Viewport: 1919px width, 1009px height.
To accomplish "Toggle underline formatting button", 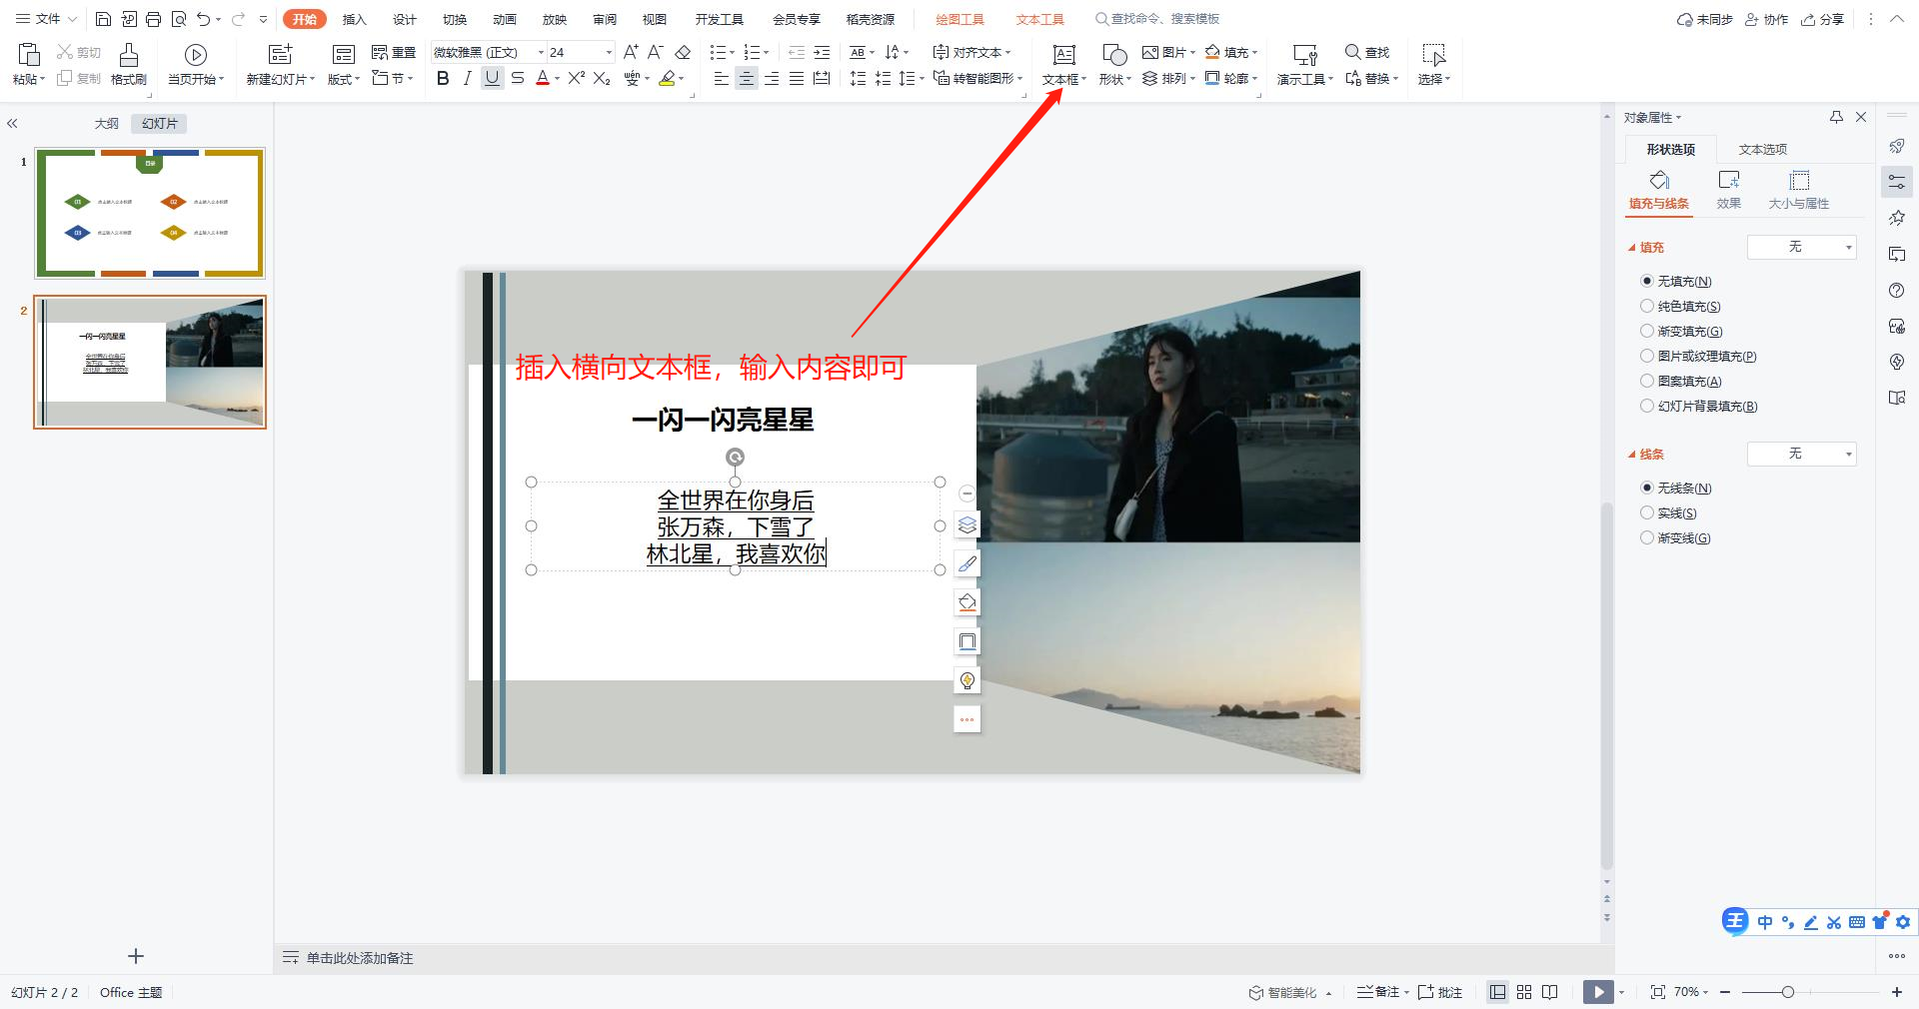I will pos(492,78).
